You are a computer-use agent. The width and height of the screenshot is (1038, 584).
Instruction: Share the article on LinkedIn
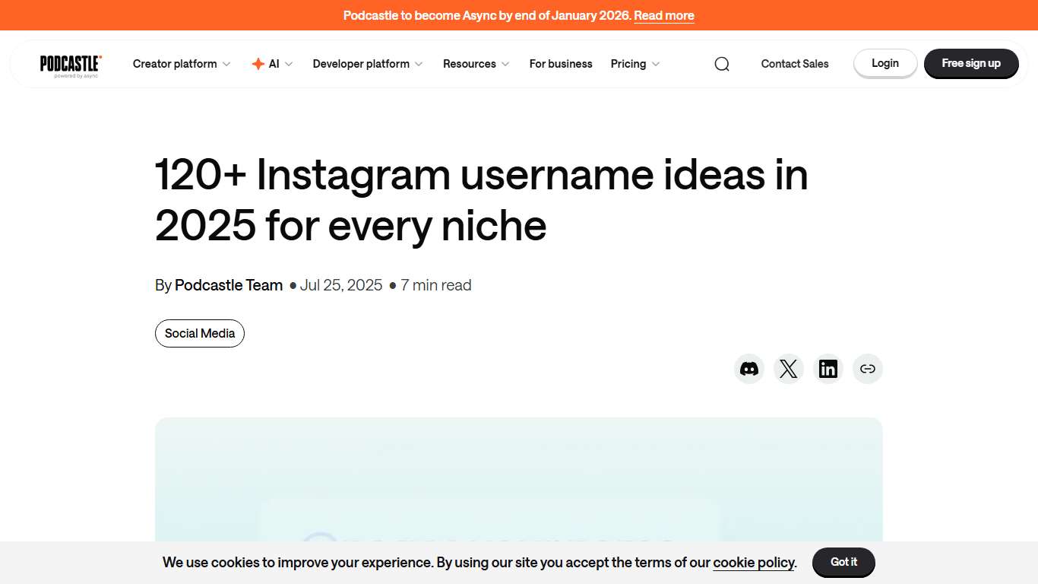point(828,369)
